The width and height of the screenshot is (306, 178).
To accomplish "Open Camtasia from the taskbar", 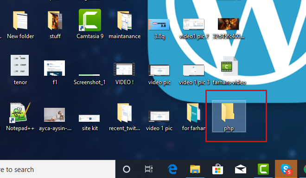I will click(263, 169).
